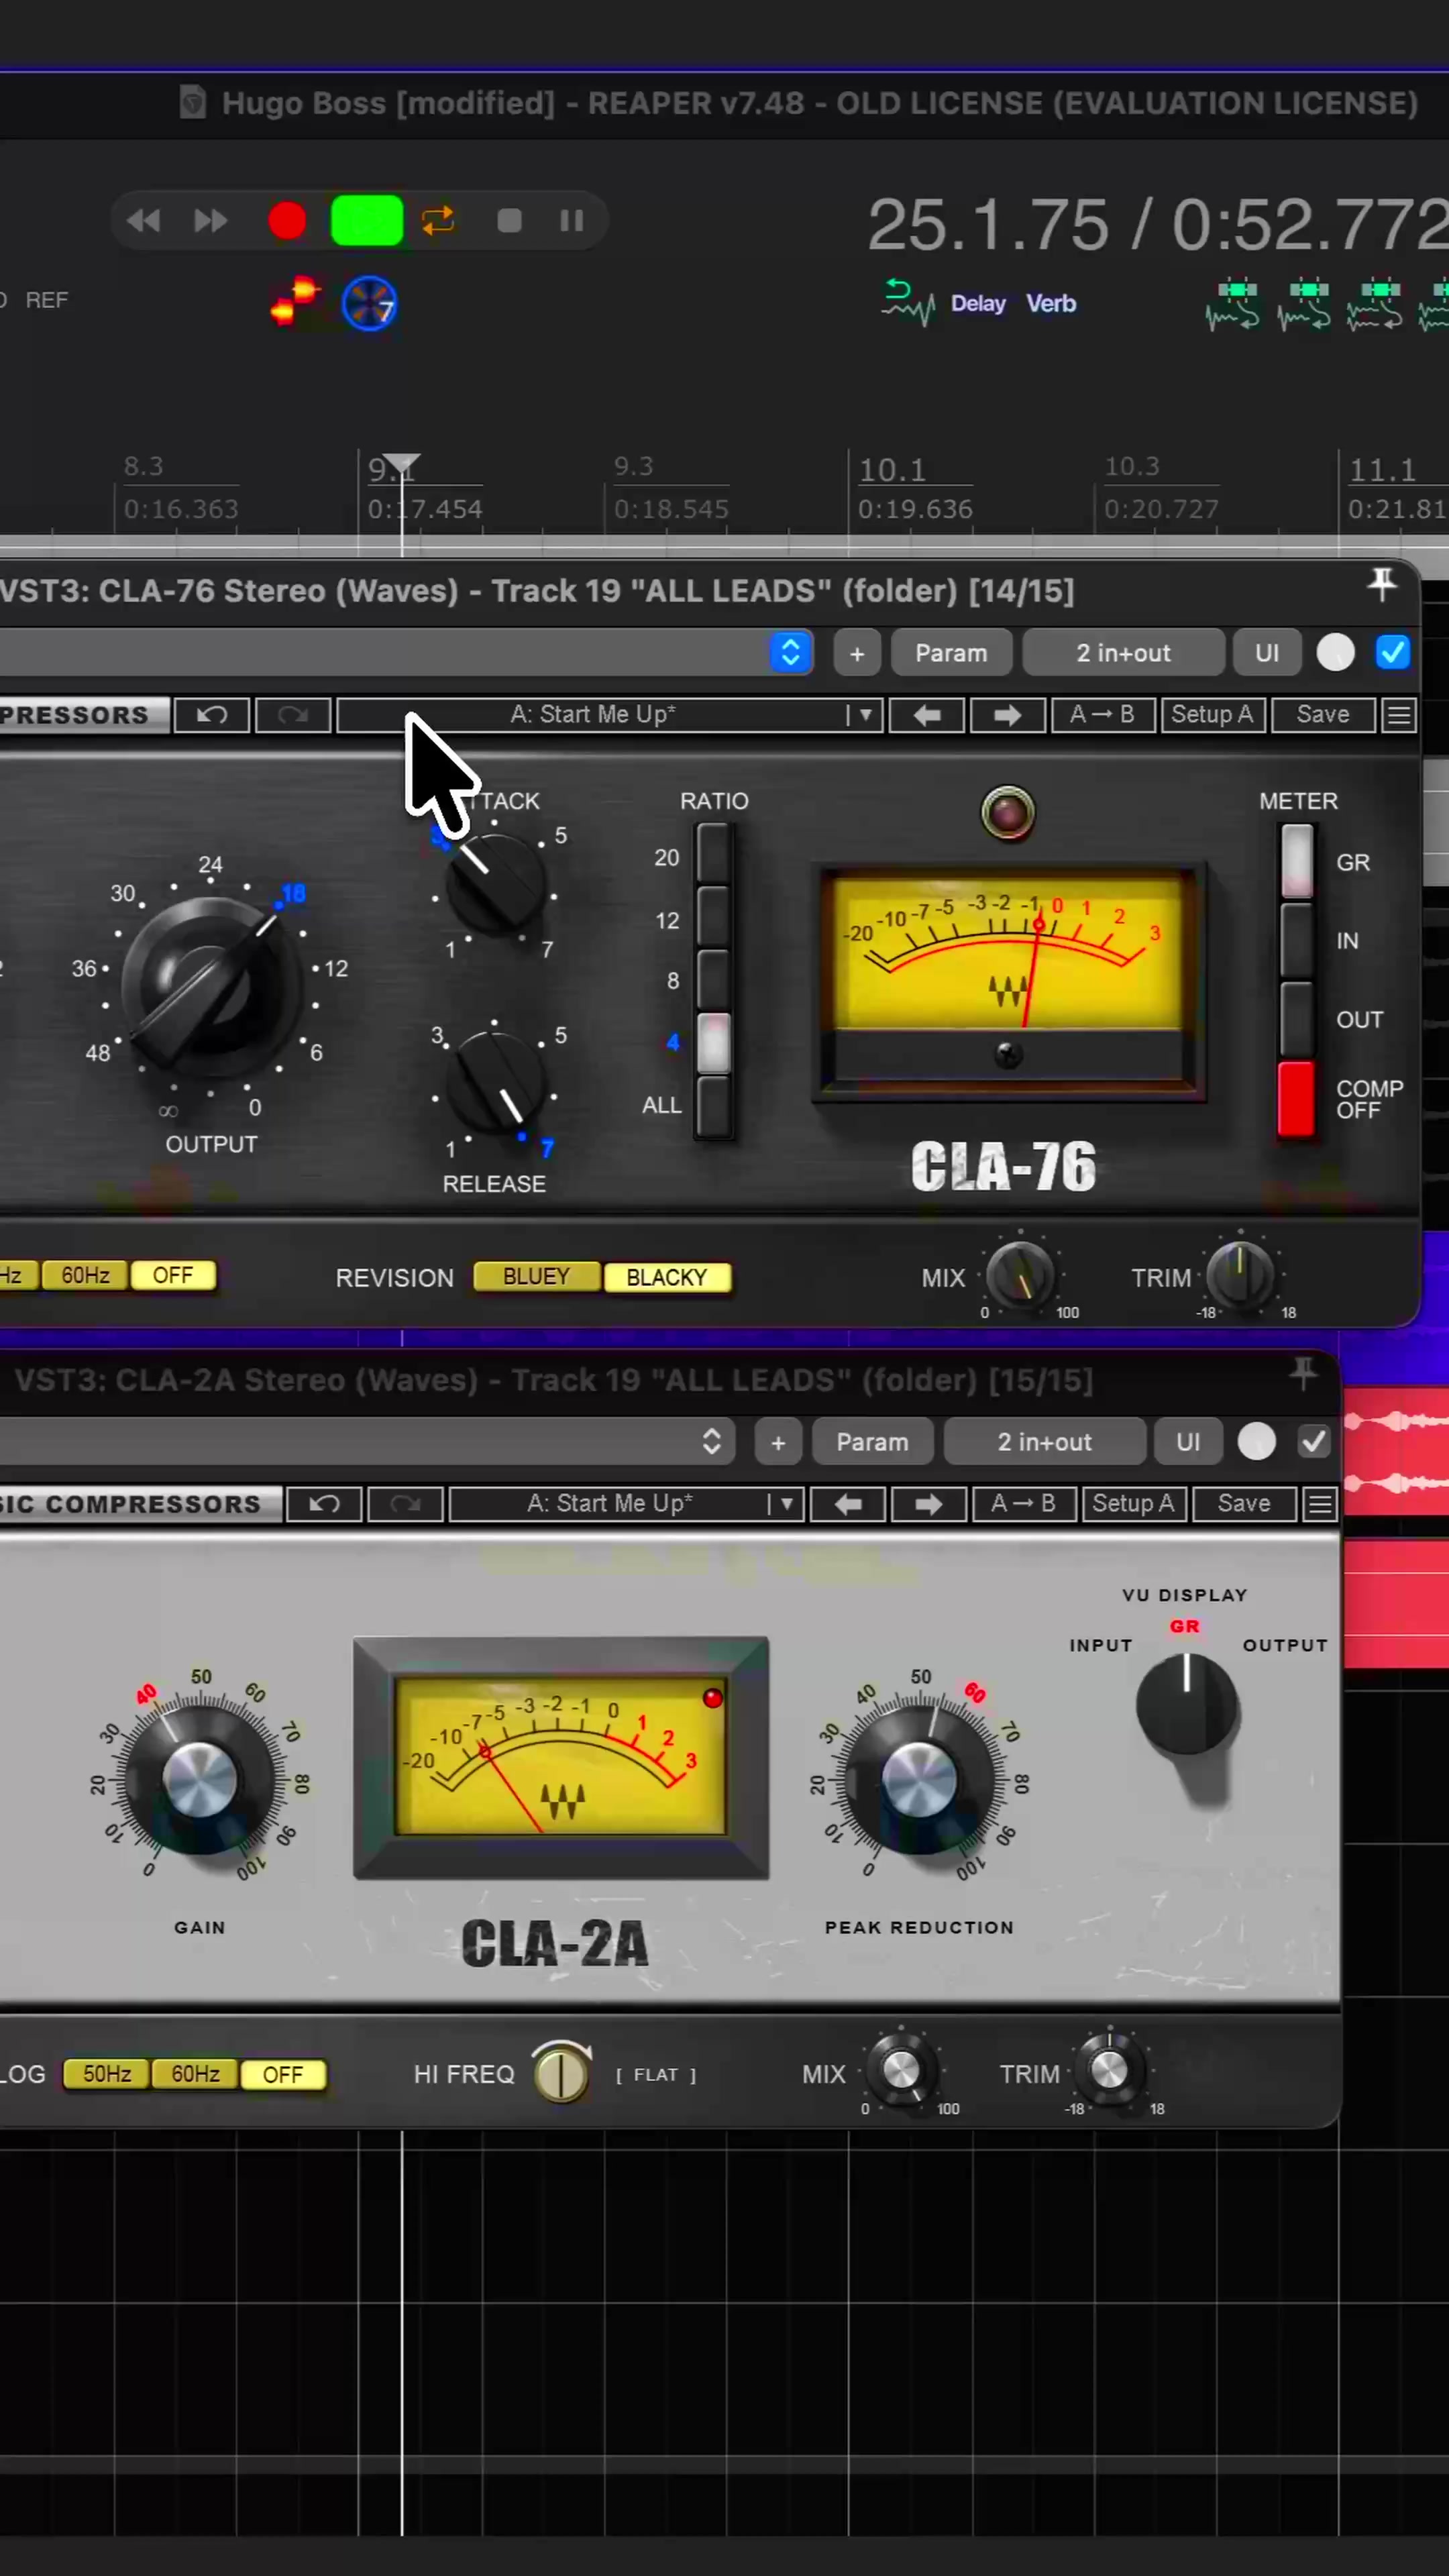
Task: Select GR meter button on CLA-76
Action: point(1297,862)
